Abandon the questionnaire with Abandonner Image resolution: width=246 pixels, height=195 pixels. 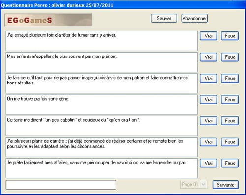tap(194, 18)
